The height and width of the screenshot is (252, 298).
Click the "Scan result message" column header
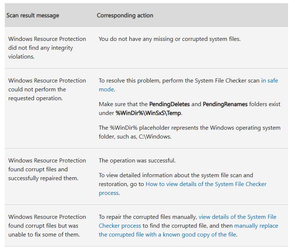tap(33, 15)
